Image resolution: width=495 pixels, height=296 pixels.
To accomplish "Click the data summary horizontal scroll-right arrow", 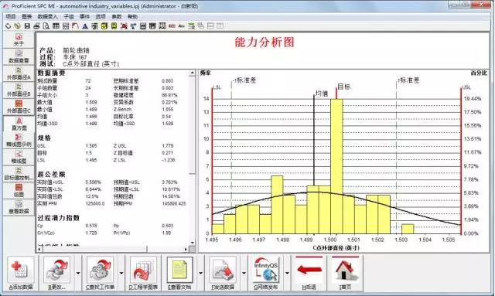I will (x=186, y=249).
